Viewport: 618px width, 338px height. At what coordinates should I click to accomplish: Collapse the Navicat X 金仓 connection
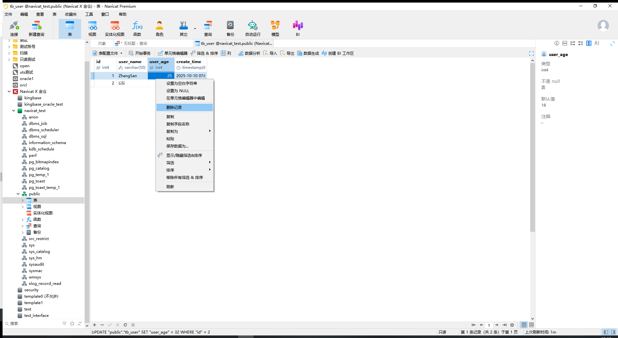9,92
